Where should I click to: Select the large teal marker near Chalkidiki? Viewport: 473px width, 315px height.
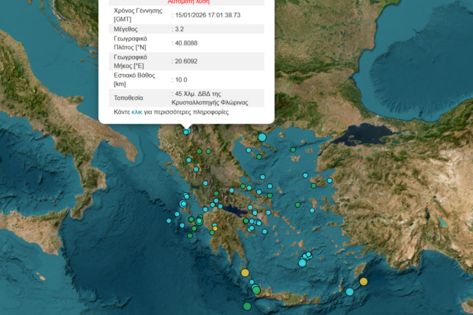coord(262,136)
